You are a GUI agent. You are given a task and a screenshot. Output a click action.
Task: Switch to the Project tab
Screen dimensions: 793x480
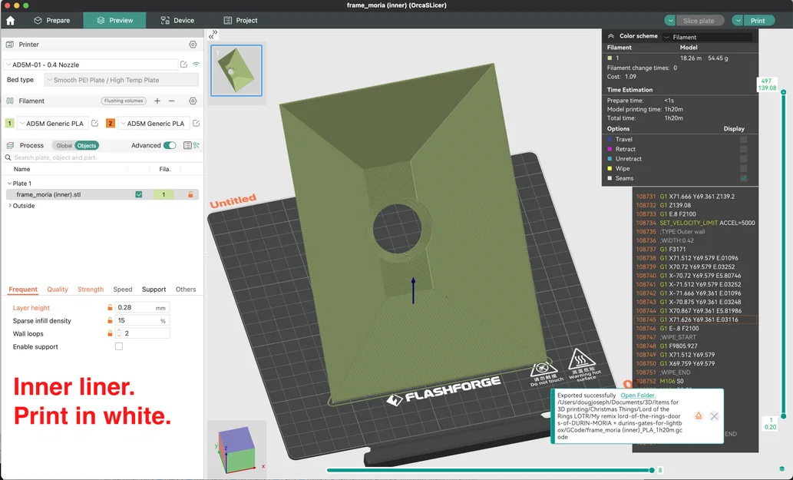click(x=241, y=20)
